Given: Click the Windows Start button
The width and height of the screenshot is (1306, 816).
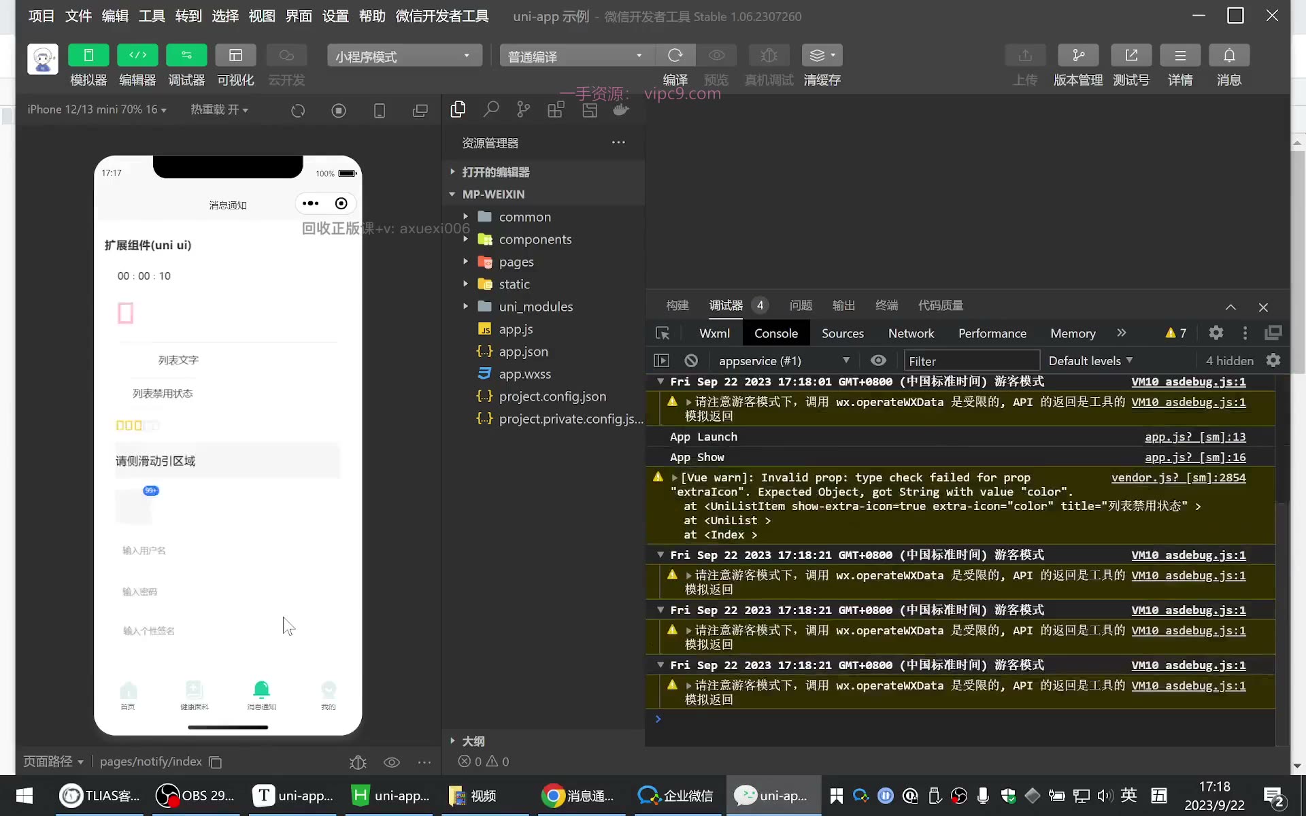Looking at the screenshot, I should [x=24, y=796].
